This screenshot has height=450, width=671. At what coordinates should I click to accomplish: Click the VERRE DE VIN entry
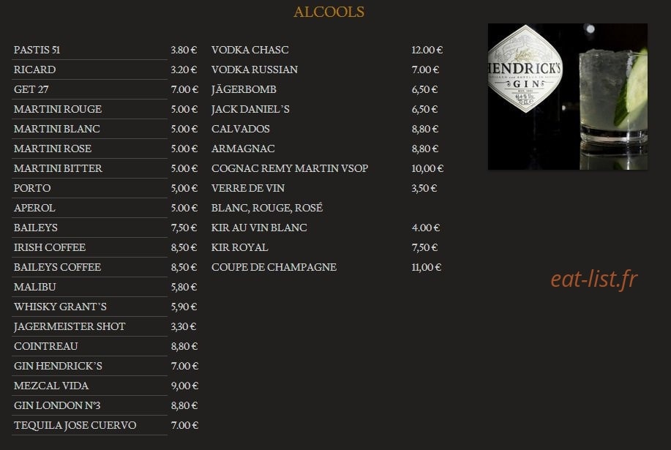[248, 188]
